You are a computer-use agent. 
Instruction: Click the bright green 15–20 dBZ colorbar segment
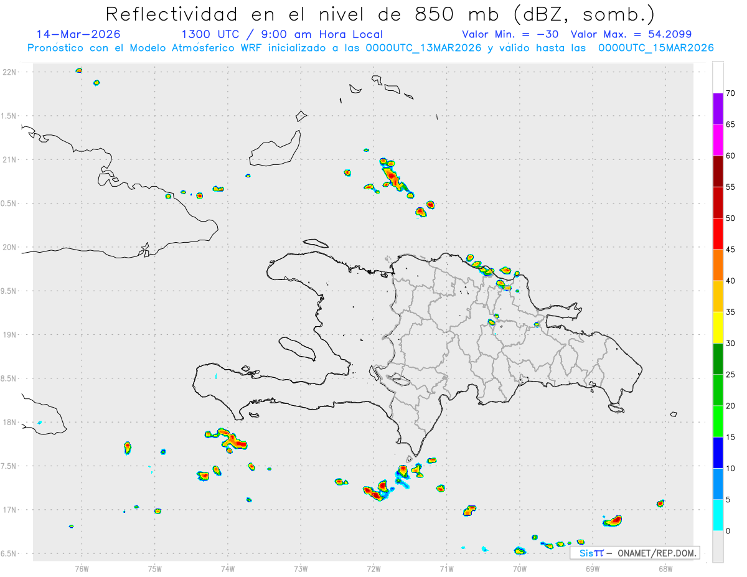718,421
